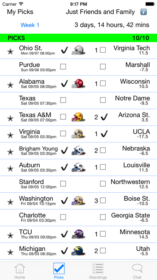The width and height of the screenshot is (157, 280).
Task: Open the Chat tab
Action: click(x=137, y=271)
